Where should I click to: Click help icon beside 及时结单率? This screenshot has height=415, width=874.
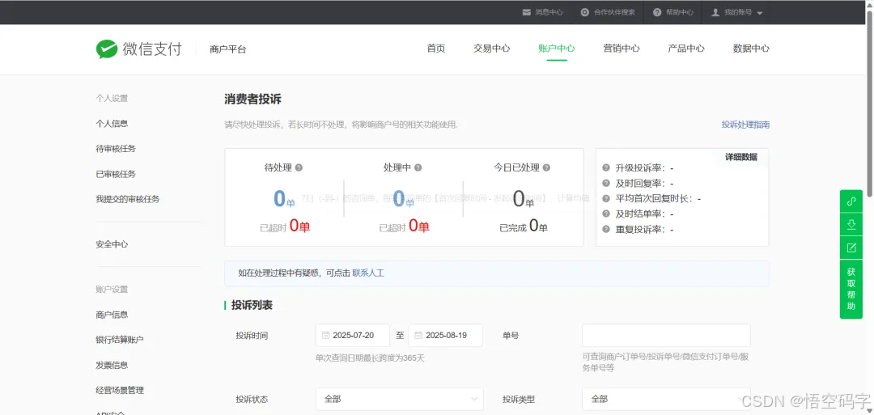pos(606,214)
